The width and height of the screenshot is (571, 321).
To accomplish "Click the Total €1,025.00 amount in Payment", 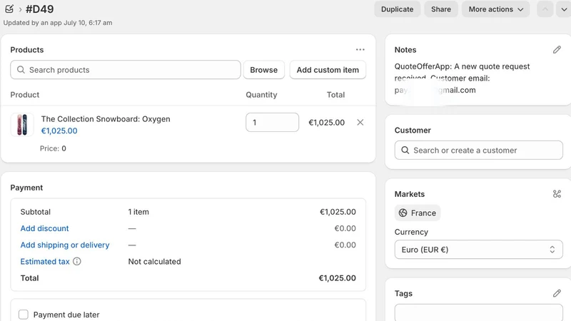I will (337, 278).
